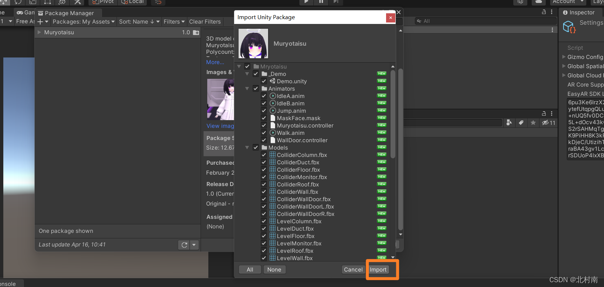This screenshot has height=287, width=604.
Task: Click the Search by Type icon
Action: pyautogui.click(x=509, y=123)
